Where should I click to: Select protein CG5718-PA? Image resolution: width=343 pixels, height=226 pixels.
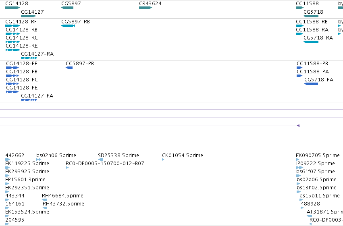pos(311,84)
